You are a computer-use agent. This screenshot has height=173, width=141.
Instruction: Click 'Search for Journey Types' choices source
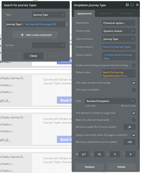(x=117, y=47)
